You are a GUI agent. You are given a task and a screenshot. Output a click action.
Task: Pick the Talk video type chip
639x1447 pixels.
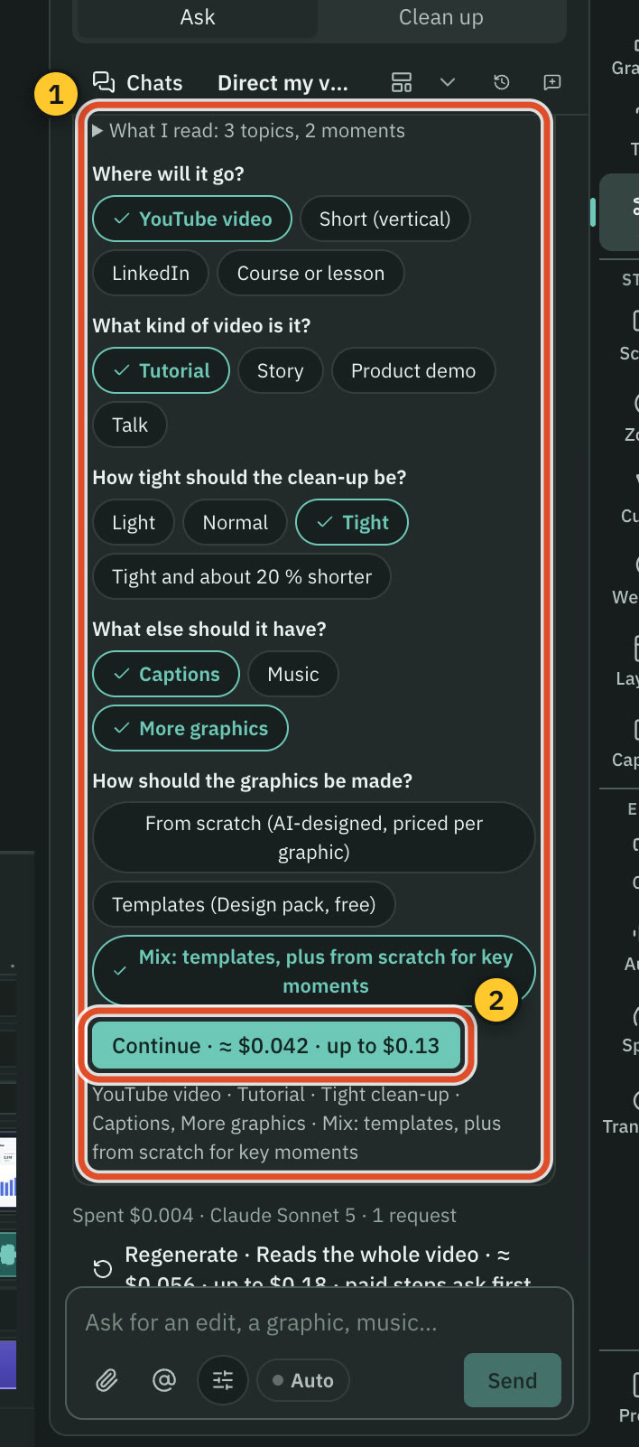tap(130, 425)
